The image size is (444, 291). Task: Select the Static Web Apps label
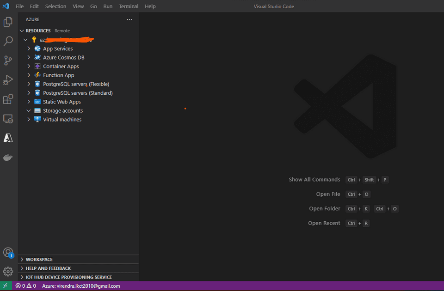pyautogui.click(x=62, y=102)
